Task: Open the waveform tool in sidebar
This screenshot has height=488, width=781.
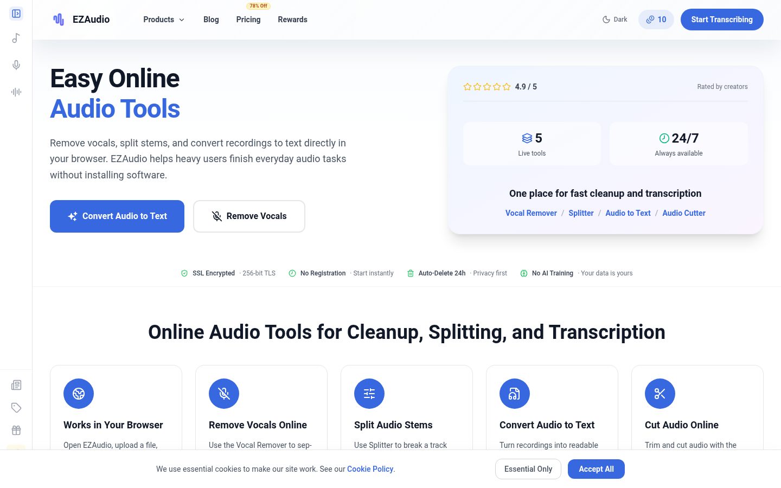Action: click(16, 92)
